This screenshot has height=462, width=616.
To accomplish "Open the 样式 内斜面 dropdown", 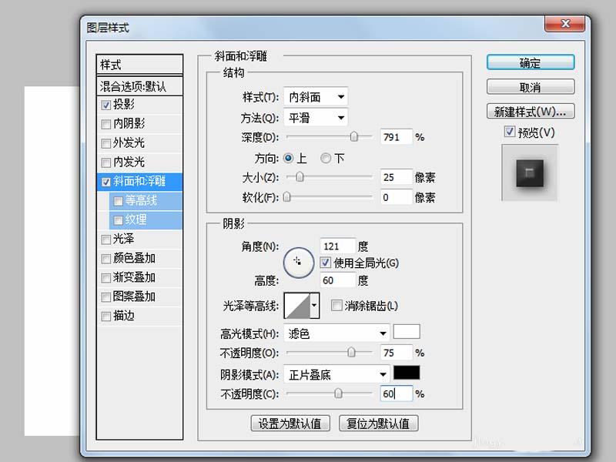I will 316,97.
